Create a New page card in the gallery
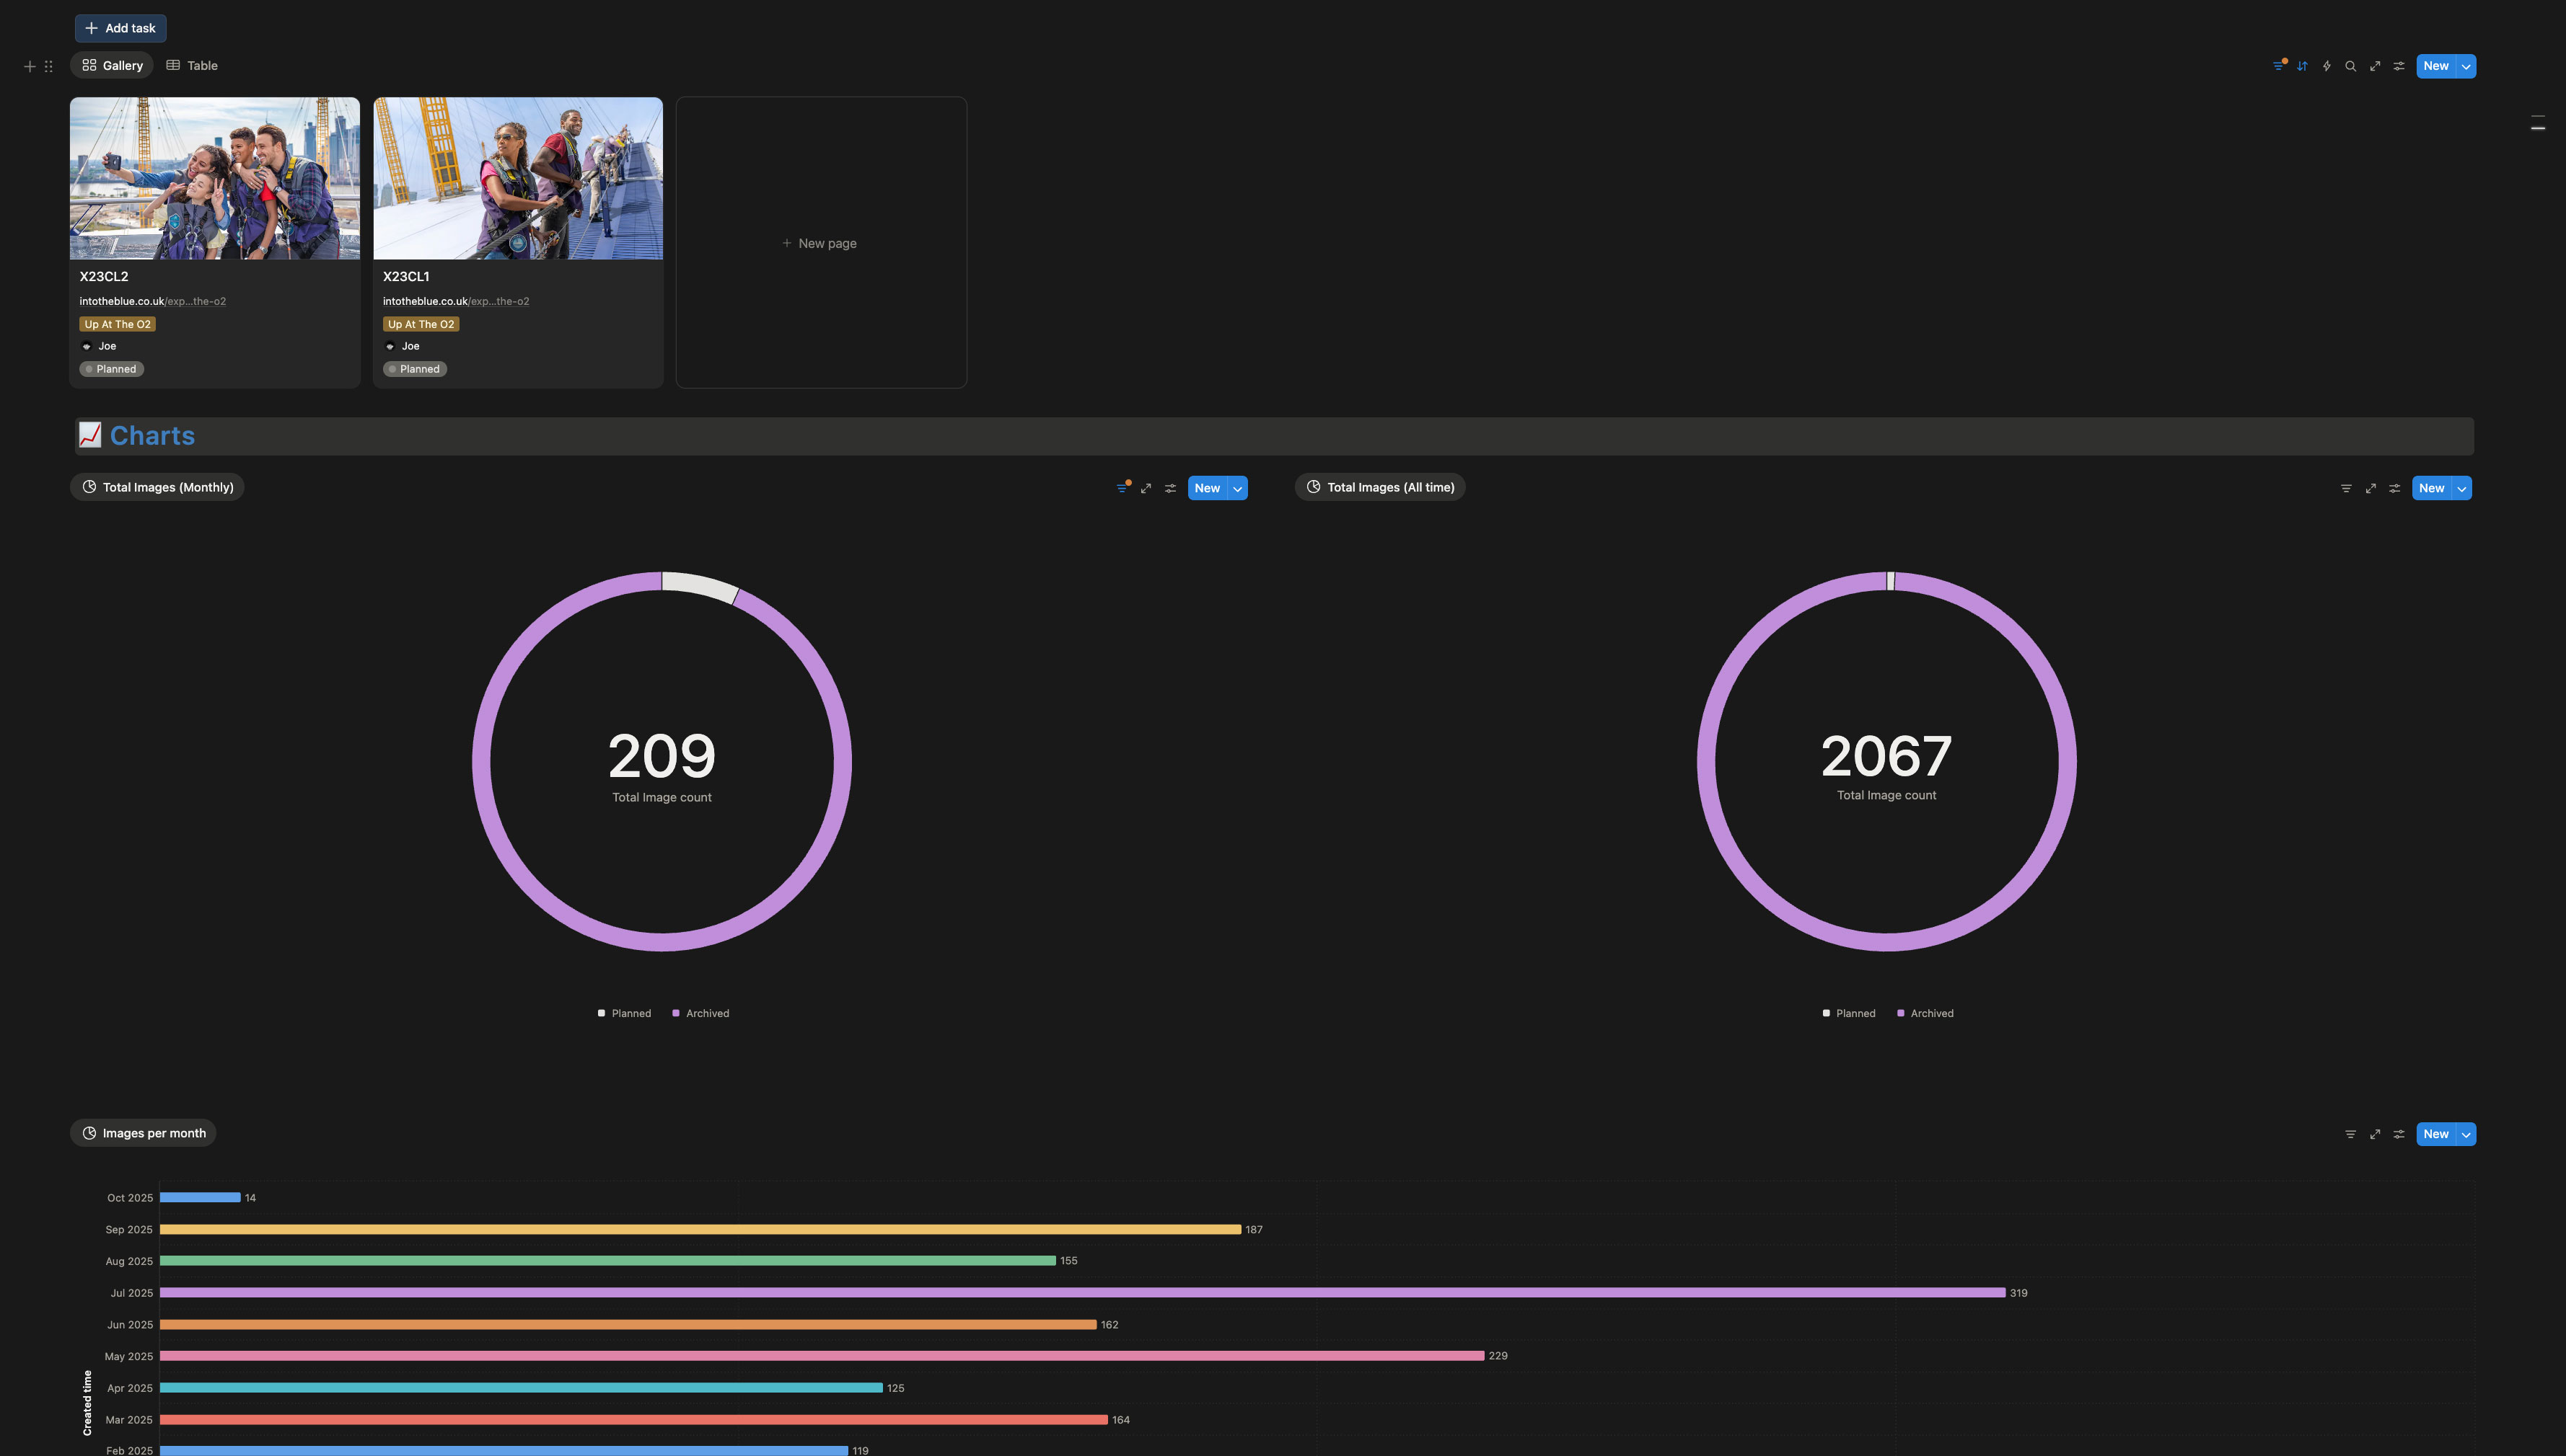This screenshot has height=1456, width=2566. coord(821,243)
